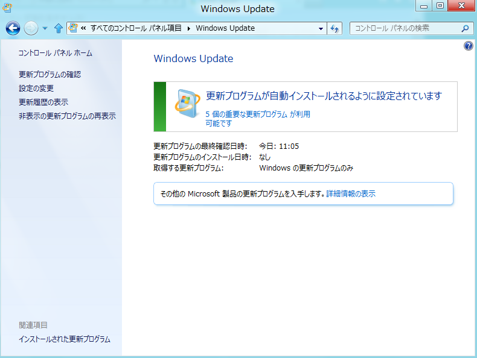The width and height of the screenshot is (477, 358).
Task: Click 5 個の重要な更新プログラム が利用可能です link
Action: coord(258,119)
